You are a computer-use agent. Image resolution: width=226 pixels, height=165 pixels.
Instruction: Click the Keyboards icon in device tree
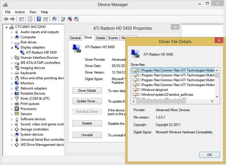pyautogui.click(x=17, y=73)
